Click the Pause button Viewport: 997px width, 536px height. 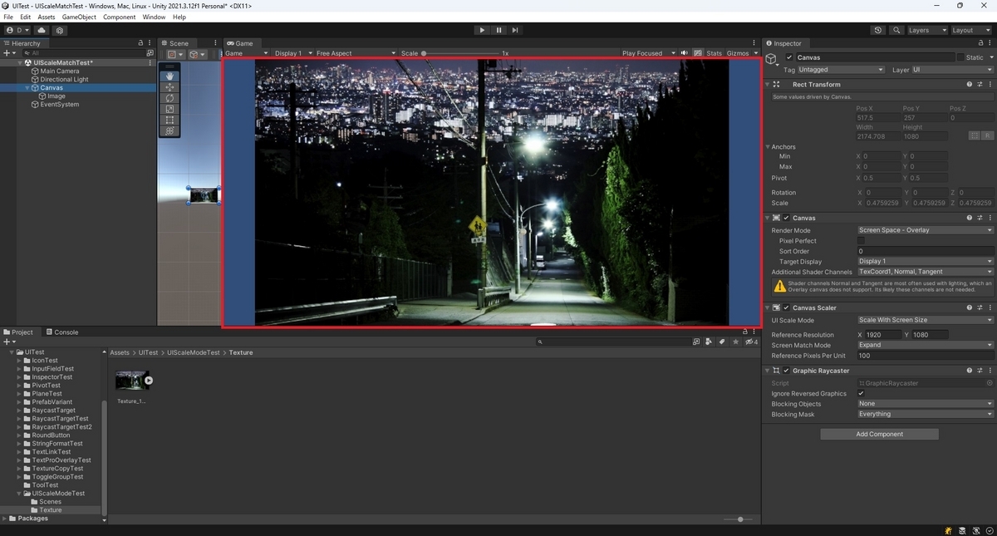tap(498, 30)
